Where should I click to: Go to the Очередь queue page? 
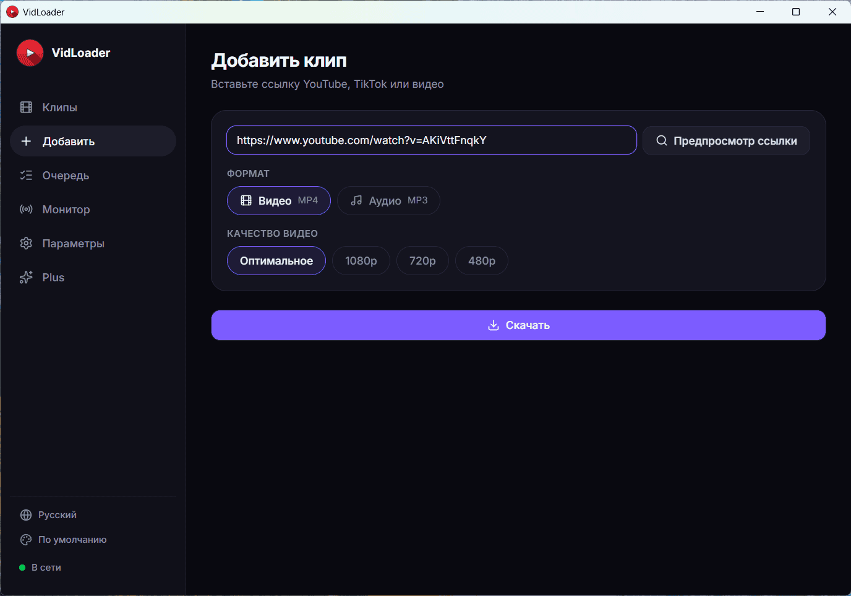click(x=93, y=175)
